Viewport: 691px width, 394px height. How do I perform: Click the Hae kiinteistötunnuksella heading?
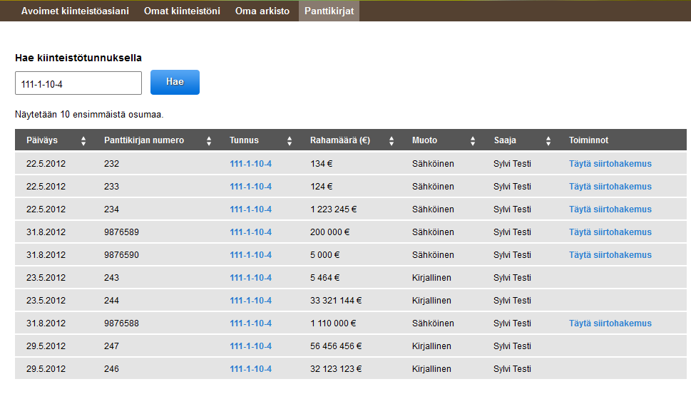tap(78, 58)
